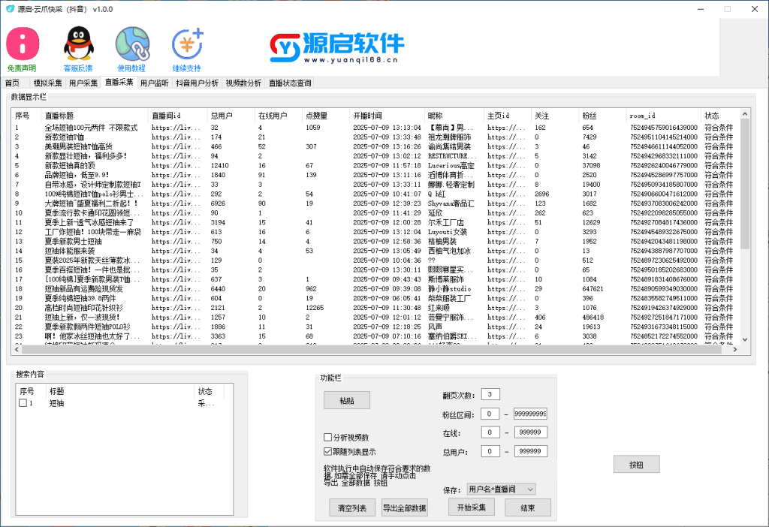Switch to the 模拟采集 tab
The image size is (769, 527).
pyautogui.click(x=47, y=83)
